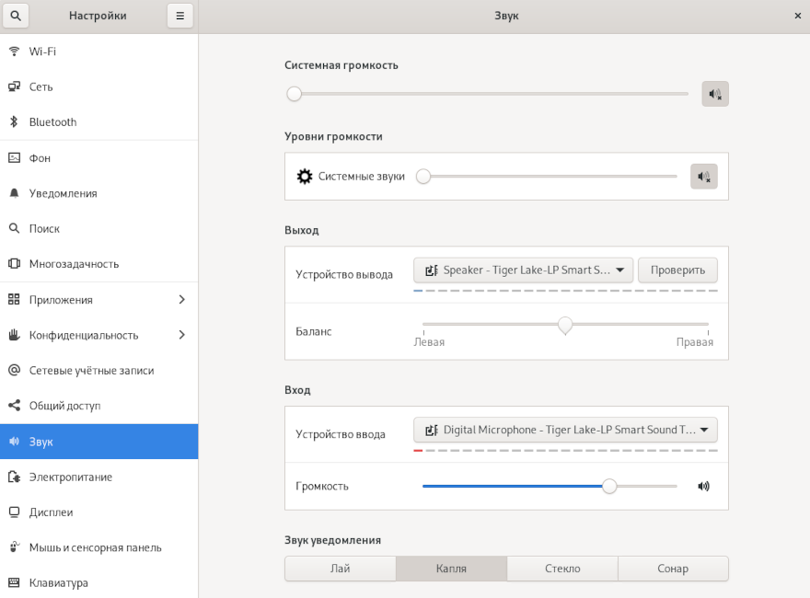Open the hamburger menu in Settings header
810x598 pixels.
click(x=179, y=16)
